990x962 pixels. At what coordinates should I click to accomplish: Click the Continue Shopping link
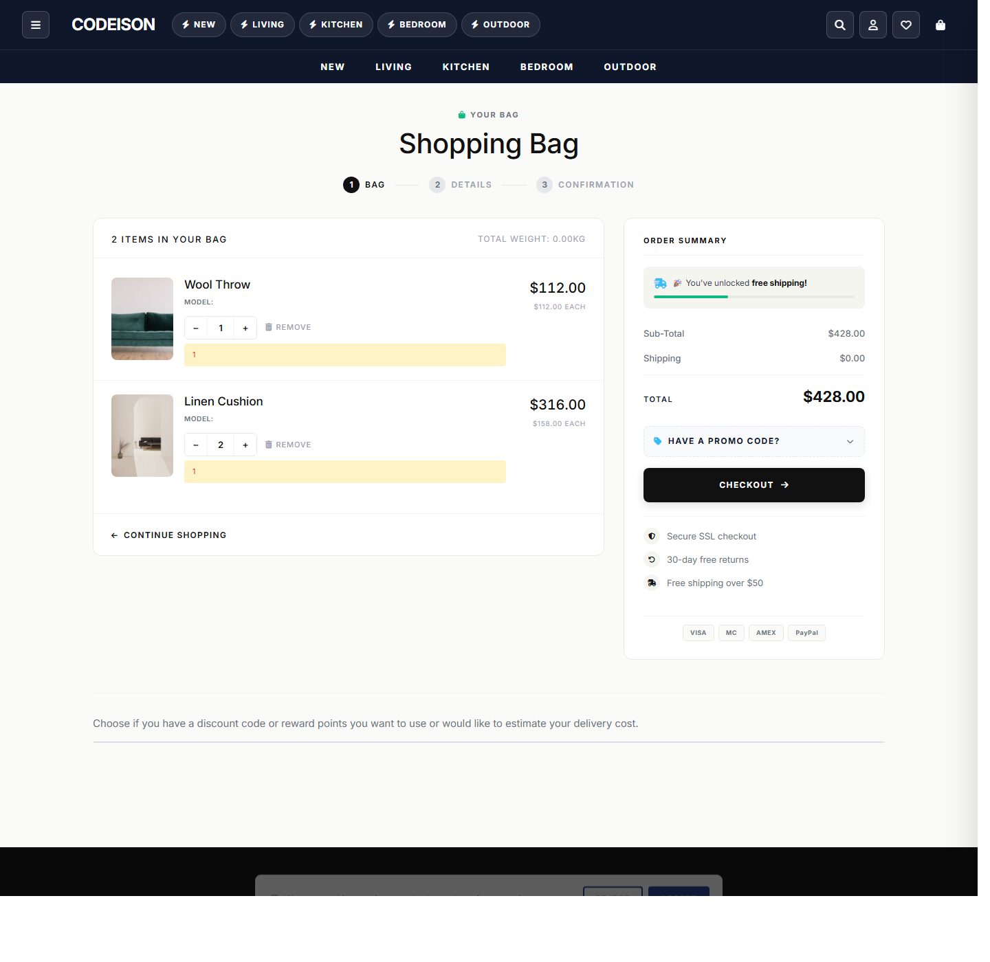[x=168, y=535]
